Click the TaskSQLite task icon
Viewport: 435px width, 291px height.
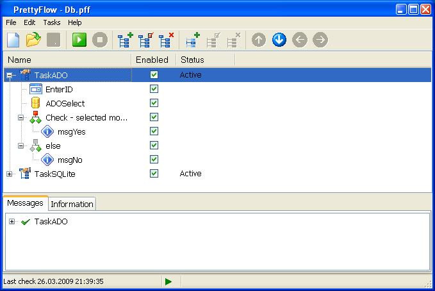pos(25,174)
